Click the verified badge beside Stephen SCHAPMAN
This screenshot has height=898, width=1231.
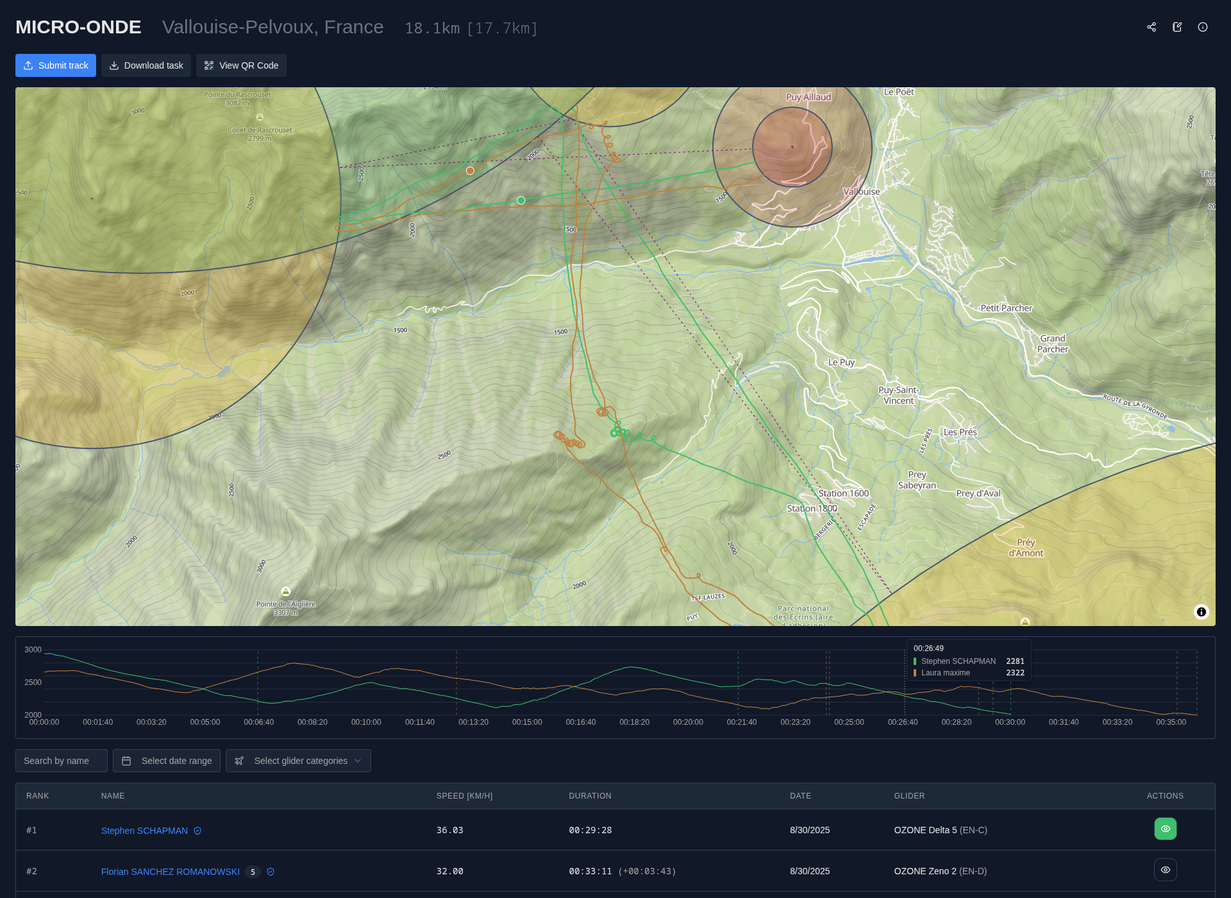pyautogui.click(x=197, y=831)
